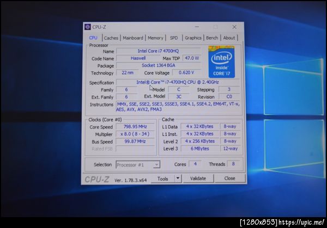Click the Specification field i7-4700HQ CPU @ 2.40GHz
This screenshot has width=327, height=228.
pyautogui.click(x=178, y=82)
